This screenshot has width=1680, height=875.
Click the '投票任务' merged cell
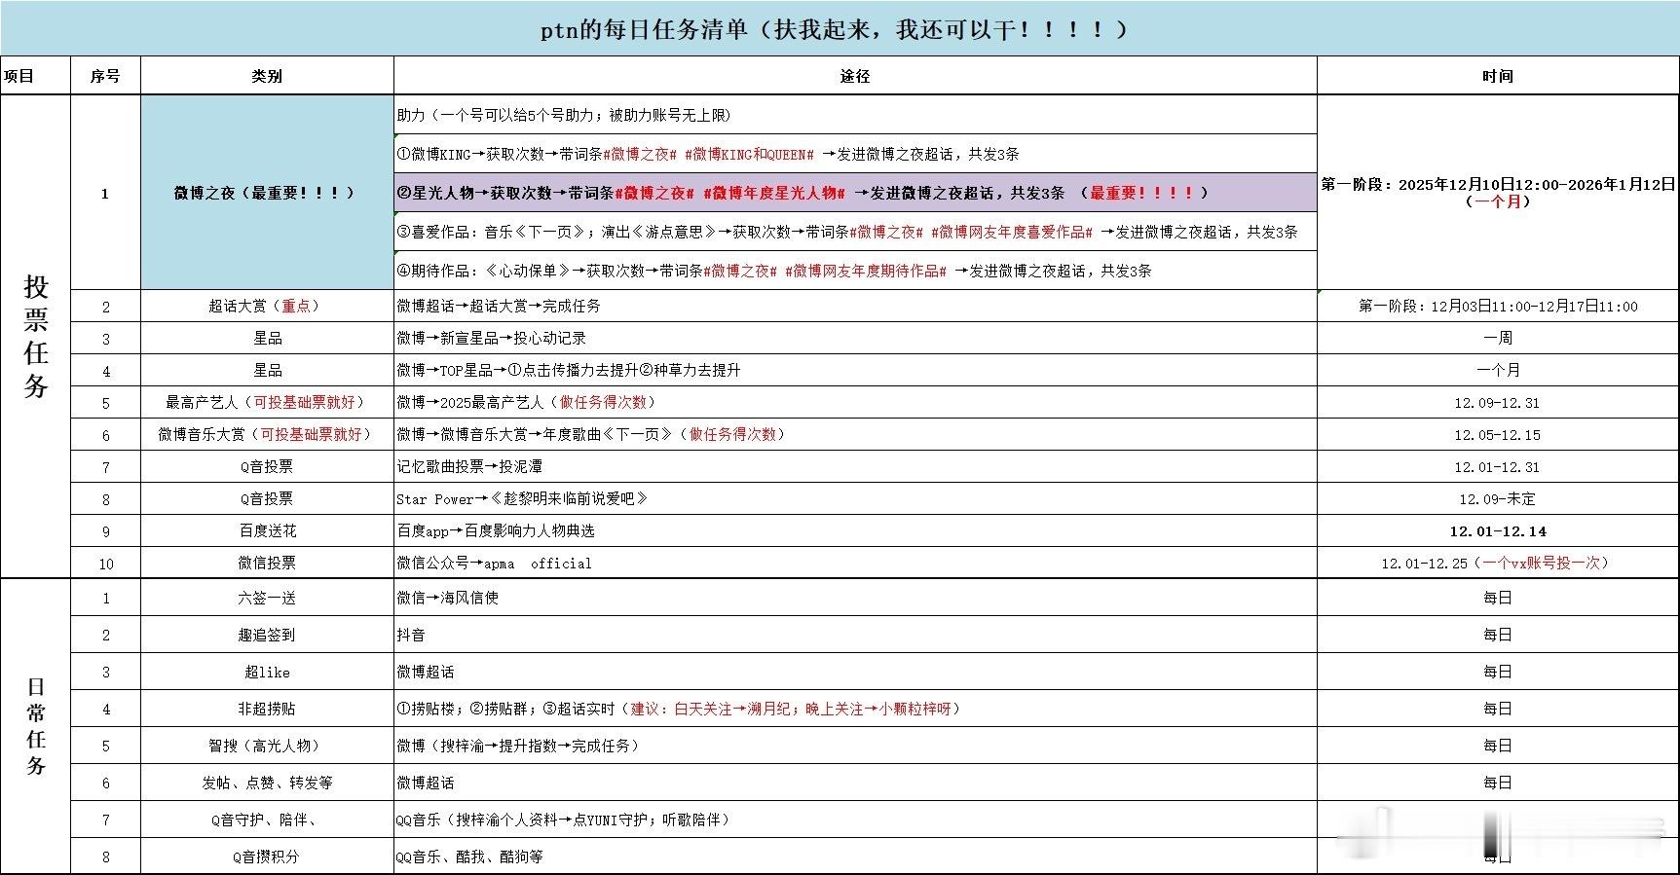[x=36, y=336]
